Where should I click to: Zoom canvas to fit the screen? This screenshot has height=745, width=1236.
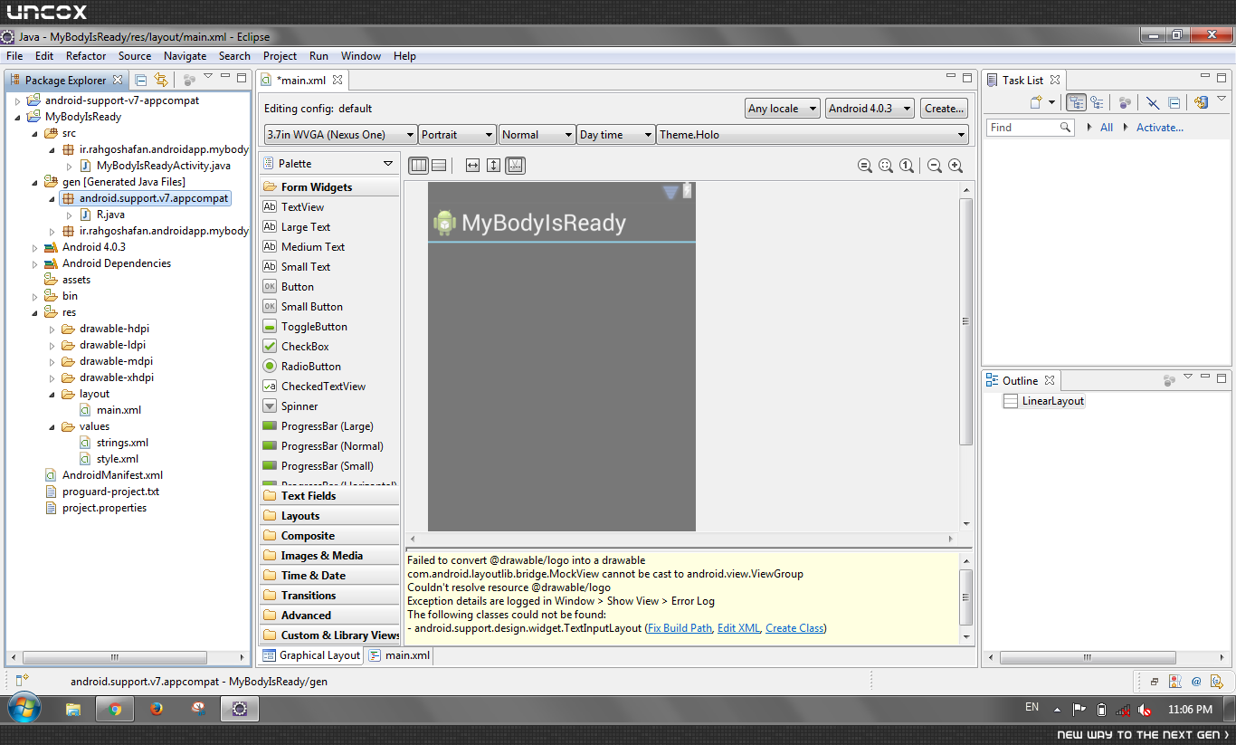pos(886,166)
